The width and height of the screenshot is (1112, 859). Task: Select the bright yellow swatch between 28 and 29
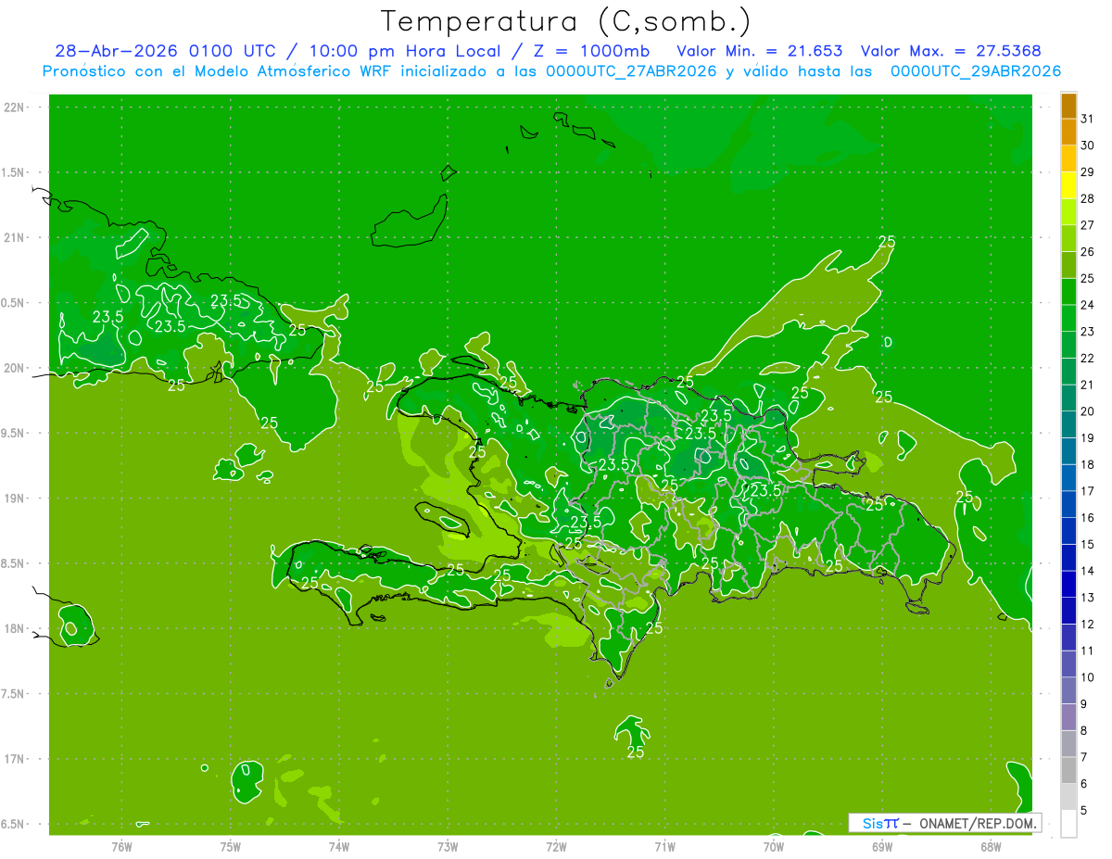point(1068,186)
